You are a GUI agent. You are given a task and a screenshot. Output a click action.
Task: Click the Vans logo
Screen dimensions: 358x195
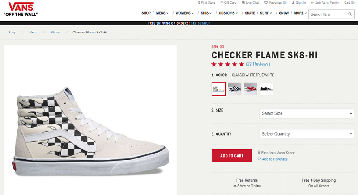click(21, 8)
